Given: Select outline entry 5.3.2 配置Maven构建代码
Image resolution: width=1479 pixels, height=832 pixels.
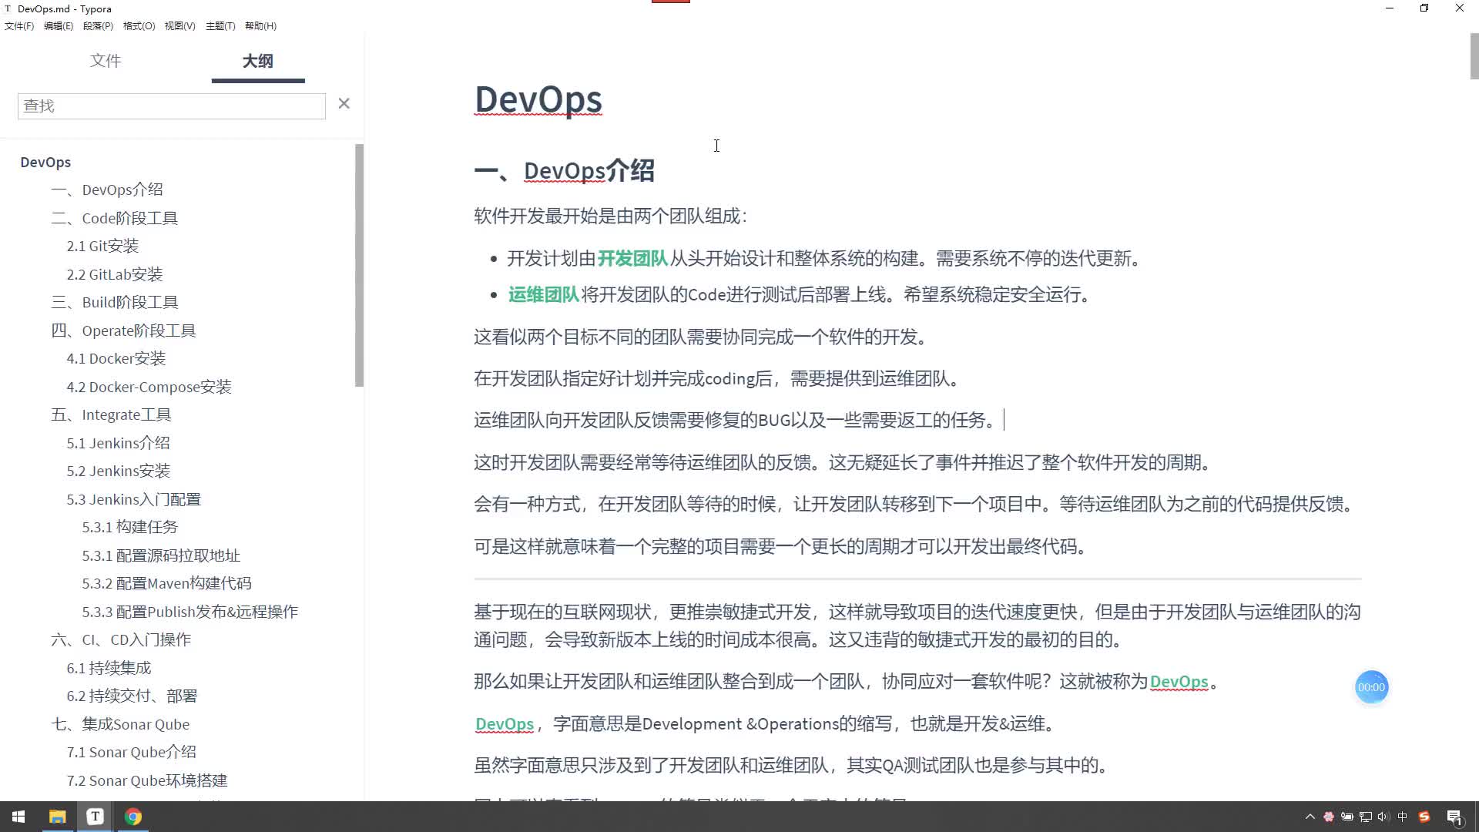Looking at the screenshot, I should pyautogui.click(x=167, y=583).
